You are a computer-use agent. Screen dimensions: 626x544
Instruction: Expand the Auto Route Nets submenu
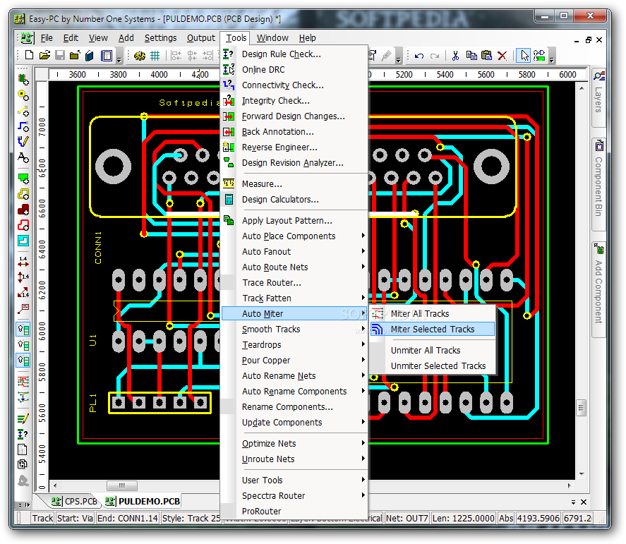point(294,267)
